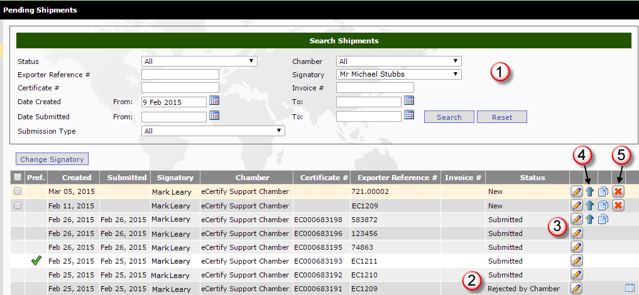
Task: Submit shipment 721.00002 using the up arrow
Action: point(590,191)
